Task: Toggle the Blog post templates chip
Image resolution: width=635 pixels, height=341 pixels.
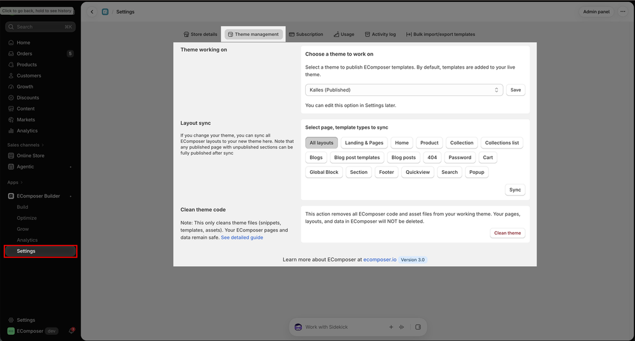Action: pyautogui.click(x=357, y=158)
